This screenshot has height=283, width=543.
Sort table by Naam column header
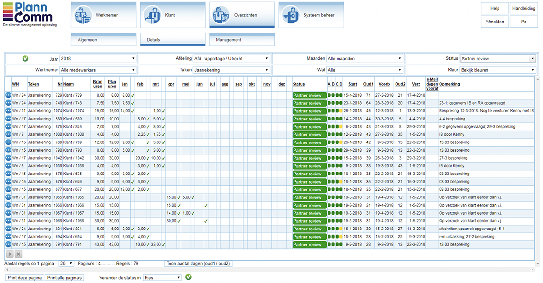point(68,84)
